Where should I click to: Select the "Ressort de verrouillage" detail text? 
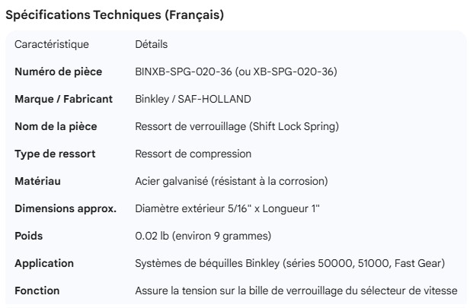coord(237,126)
